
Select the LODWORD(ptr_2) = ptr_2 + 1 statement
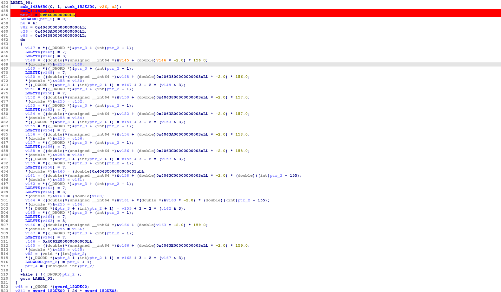58,262
